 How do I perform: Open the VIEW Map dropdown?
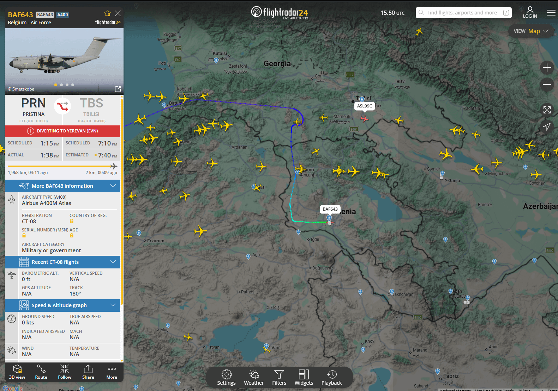tap(530, 31)
